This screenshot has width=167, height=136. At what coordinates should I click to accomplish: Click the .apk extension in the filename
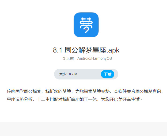(x=113, y=50)
